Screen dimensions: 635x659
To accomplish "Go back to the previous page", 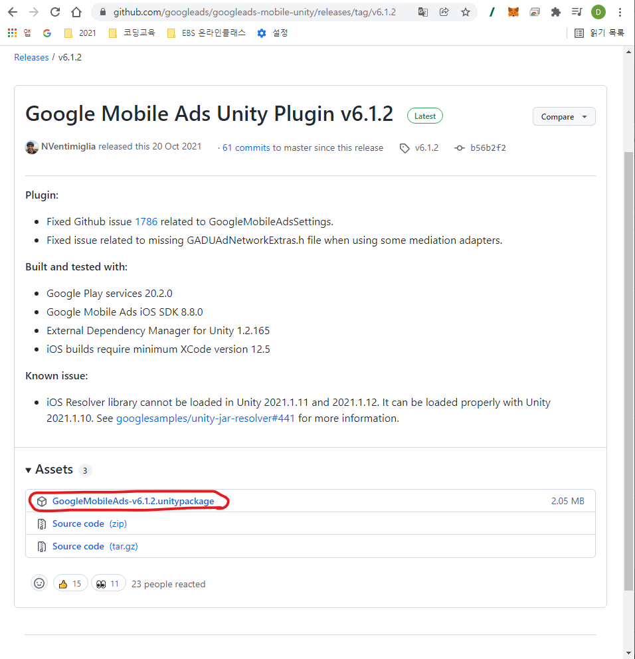I will (x=13, y=12).
